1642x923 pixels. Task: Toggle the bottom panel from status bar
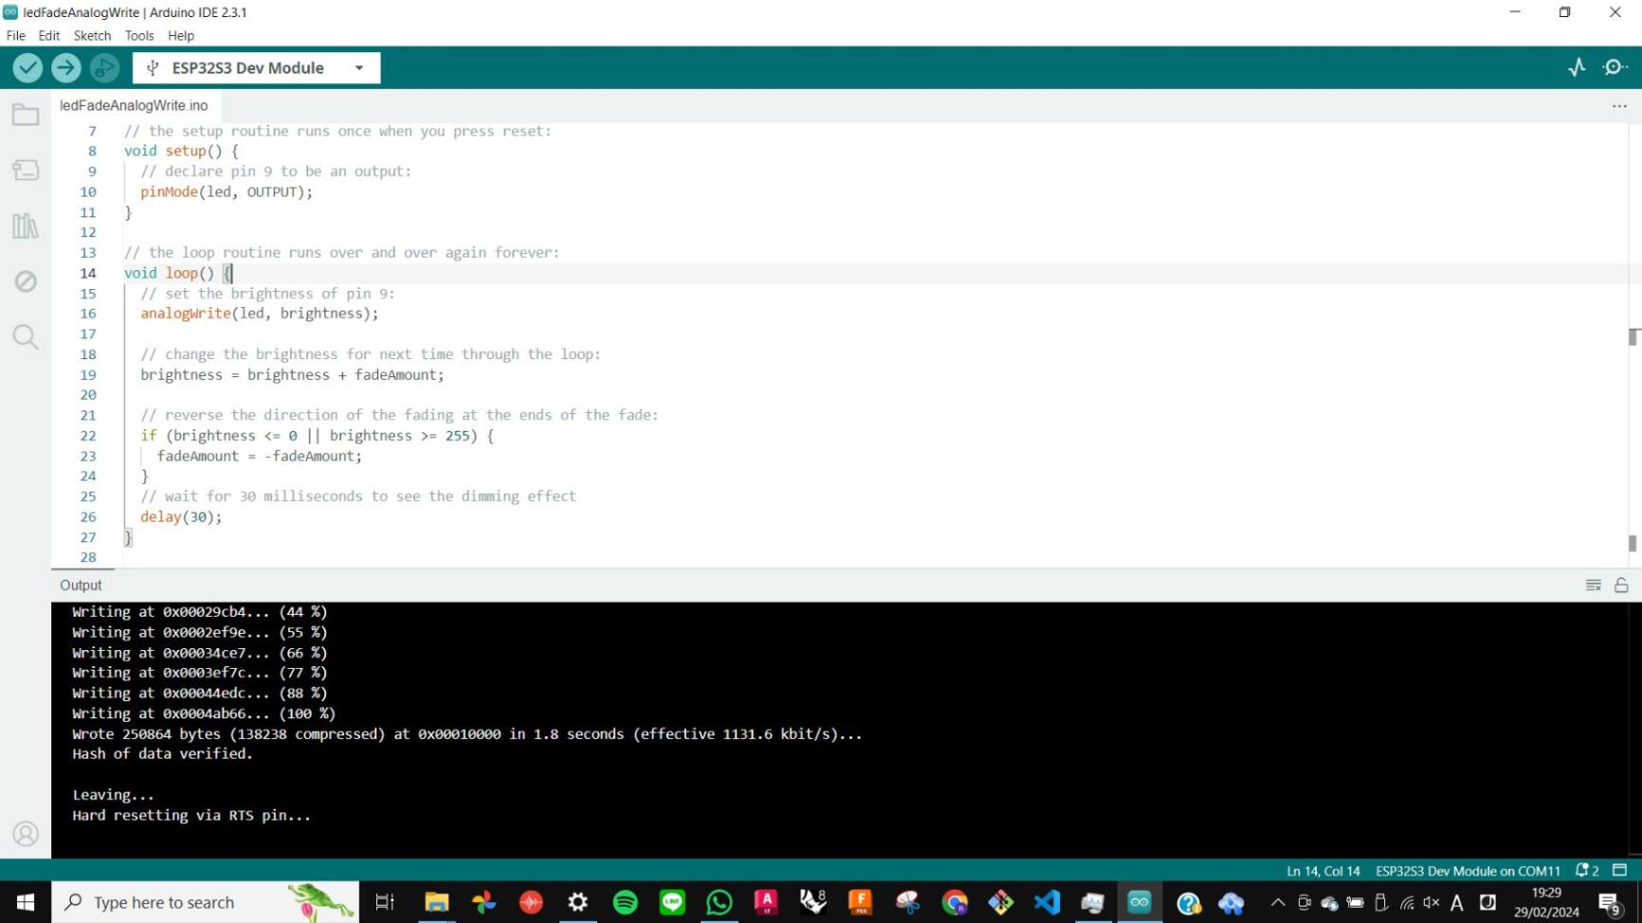point(1619,871)
